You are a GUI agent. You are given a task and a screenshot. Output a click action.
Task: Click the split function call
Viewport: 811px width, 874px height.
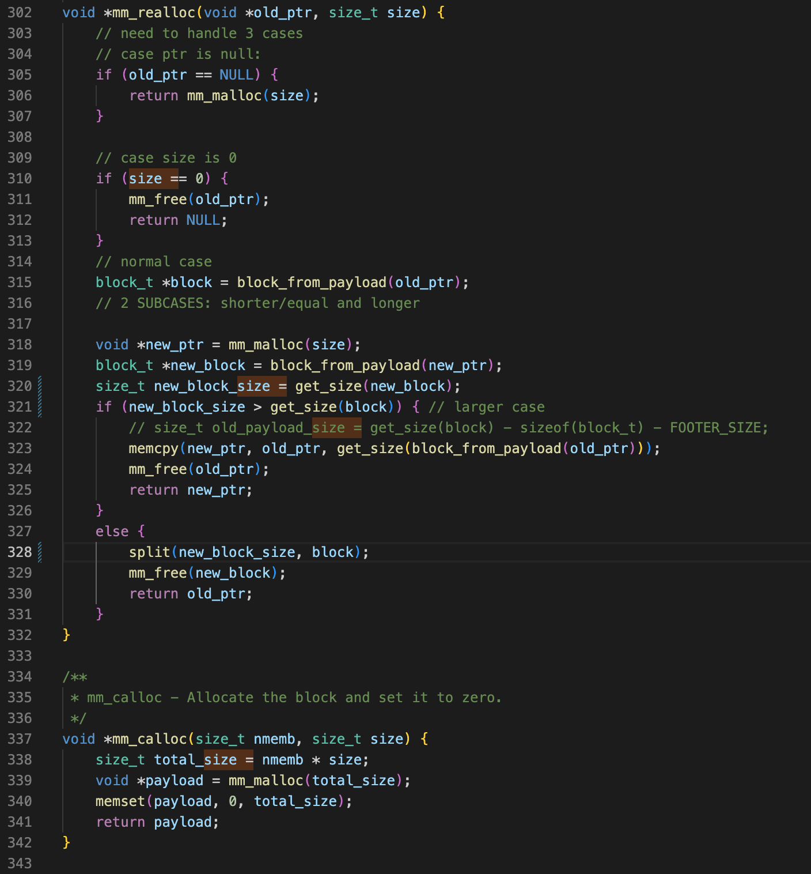[149, 552]
